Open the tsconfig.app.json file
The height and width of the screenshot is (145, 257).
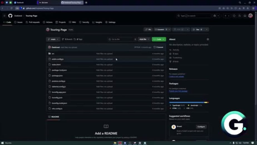point(59,92)
